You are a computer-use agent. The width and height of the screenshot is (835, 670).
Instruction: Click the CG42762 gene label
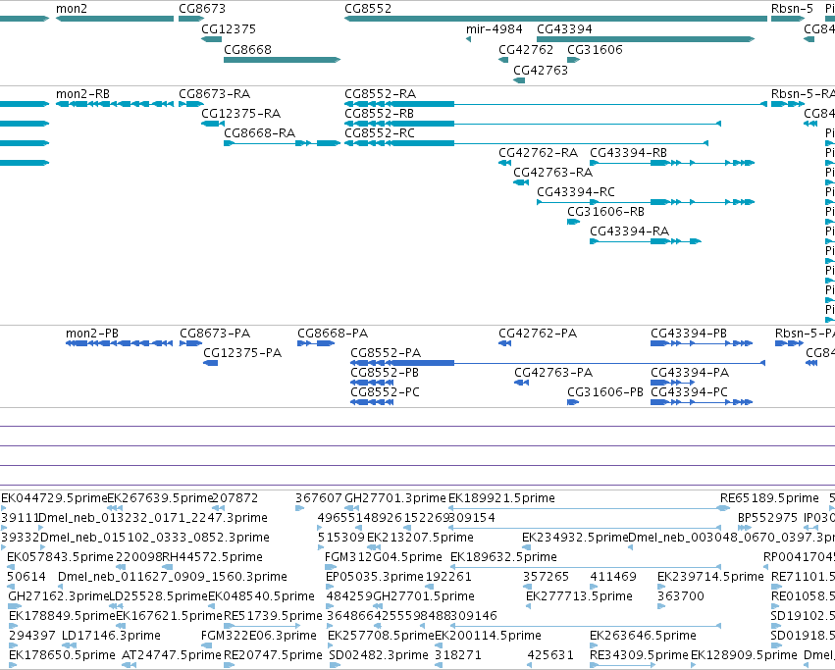526,50
